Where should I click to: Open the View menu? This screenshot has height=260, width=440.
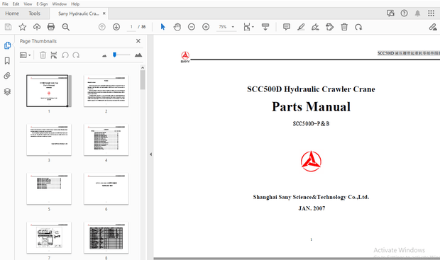pos(28,4)
